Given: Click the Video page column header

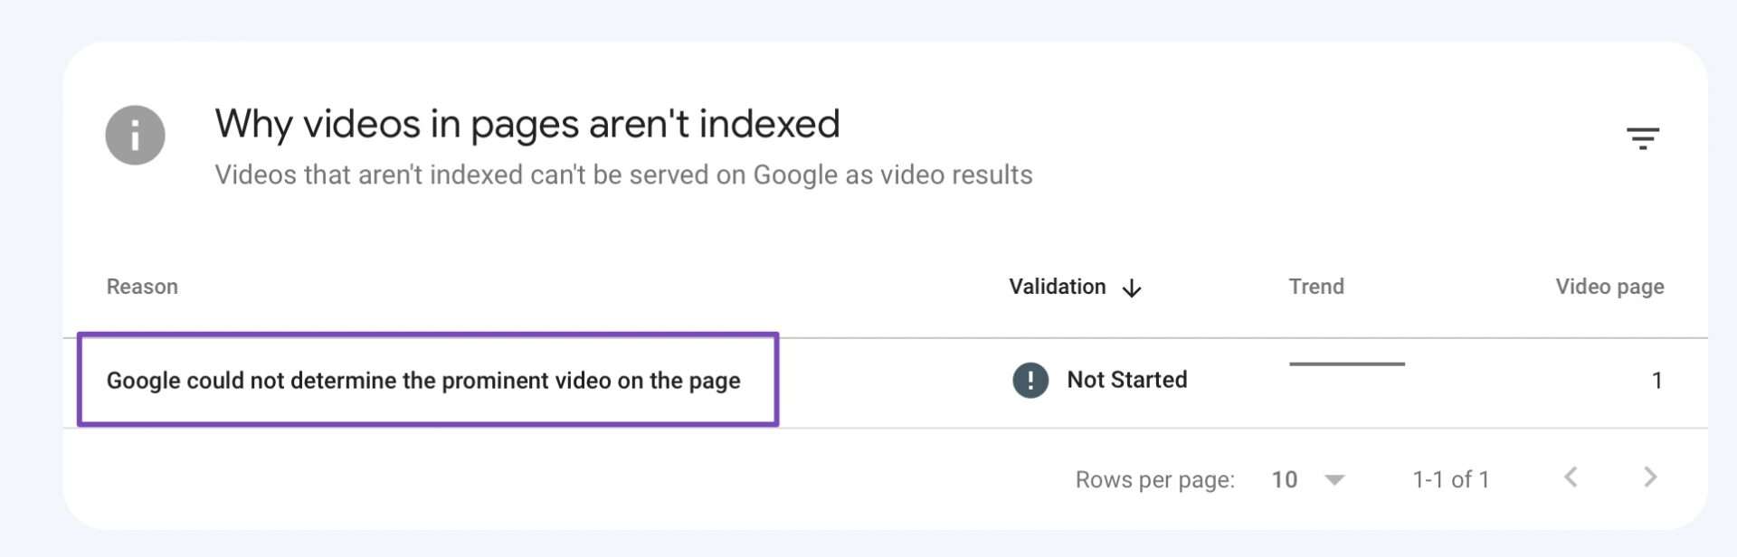Looking at the screenshot, I should (x=1609, y=287).
